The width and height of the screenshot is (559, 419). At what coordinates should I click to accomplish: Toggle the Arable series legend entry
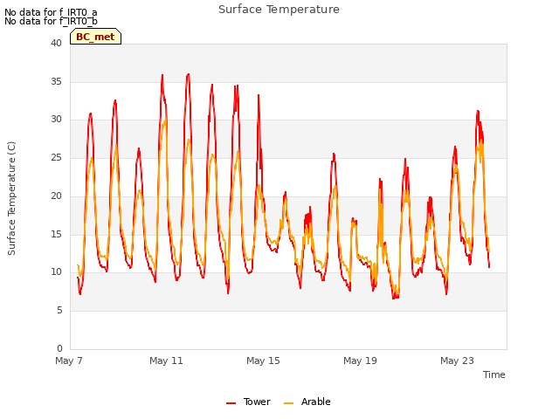tap(307, 402)
